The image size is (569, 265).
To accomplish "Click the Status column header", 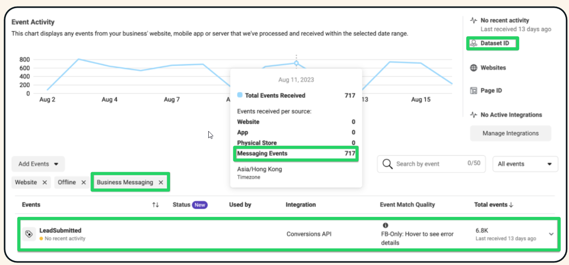I will pos(182,205).
